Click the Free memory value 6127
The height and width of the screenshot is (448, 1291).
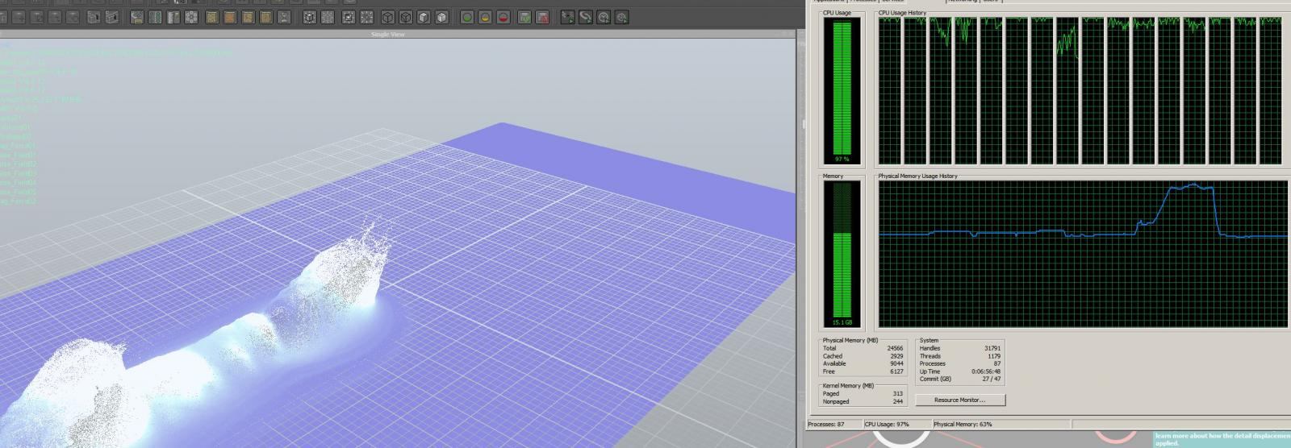pos(896,371)
